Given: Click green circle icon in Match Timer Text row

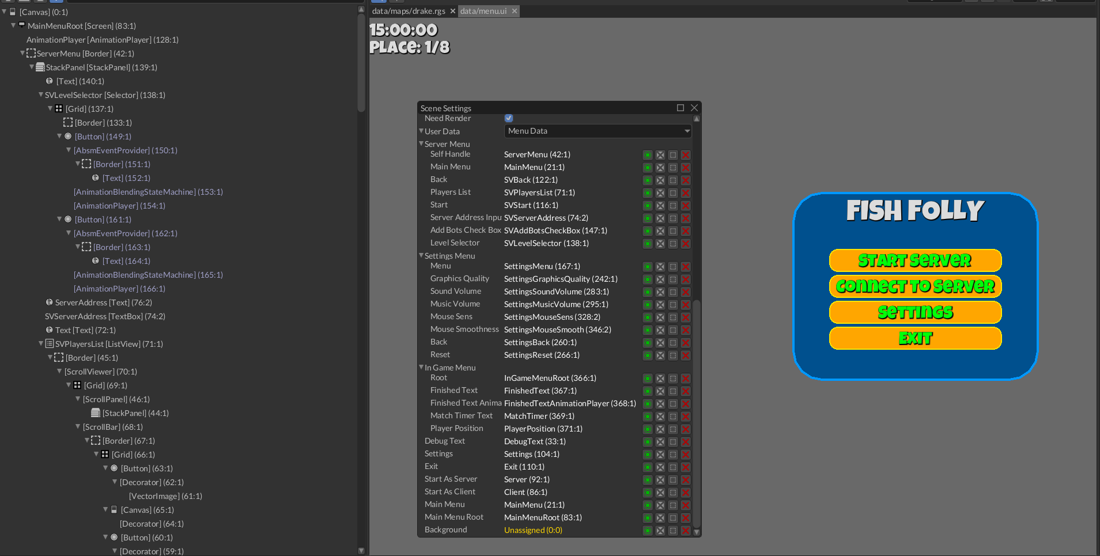Looking at the screenshot, I should tap(648, 417).
